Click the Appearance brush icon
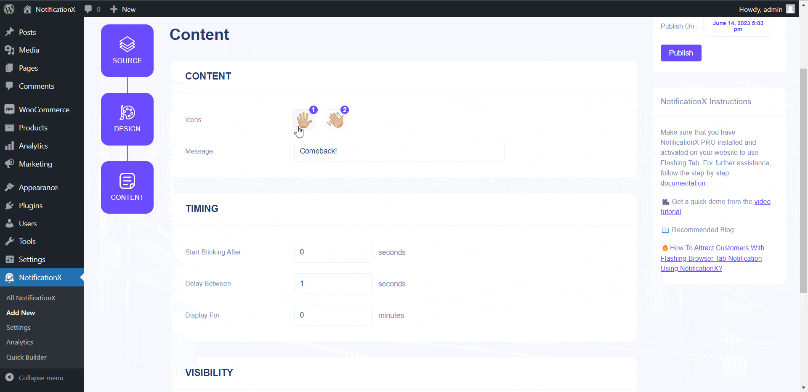Viewport: 808px width, 392px height. coord(9,187)
